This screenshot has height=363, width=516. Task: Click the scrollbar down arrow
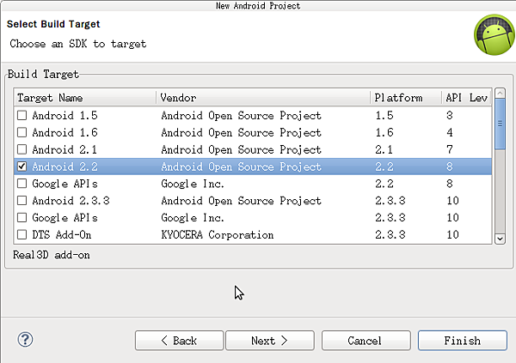(x=500, y=239)
